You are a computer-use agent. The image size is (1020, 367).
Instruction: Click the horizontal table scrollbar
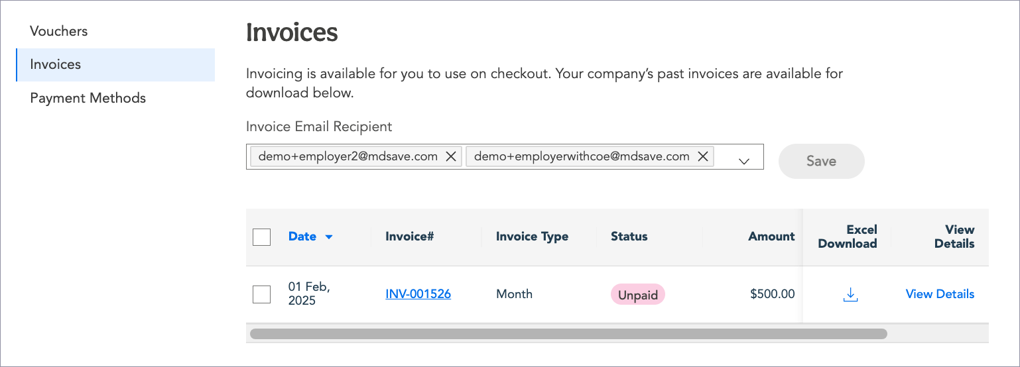[568, 333]
